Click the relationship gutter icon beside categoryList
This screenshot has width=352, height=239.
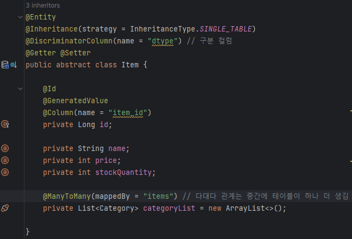pos(5,208)
